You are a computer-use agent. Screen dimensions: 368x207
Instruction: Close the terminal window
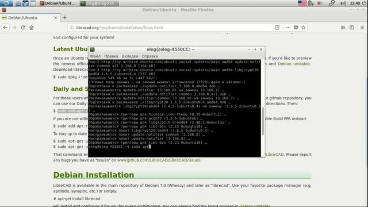coord(261,49)
